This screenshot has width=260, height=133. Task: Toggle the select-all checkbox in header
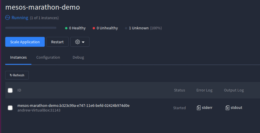pos(10,90)
